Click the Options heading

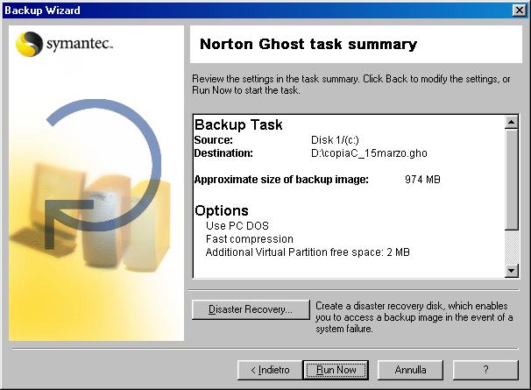222,210
